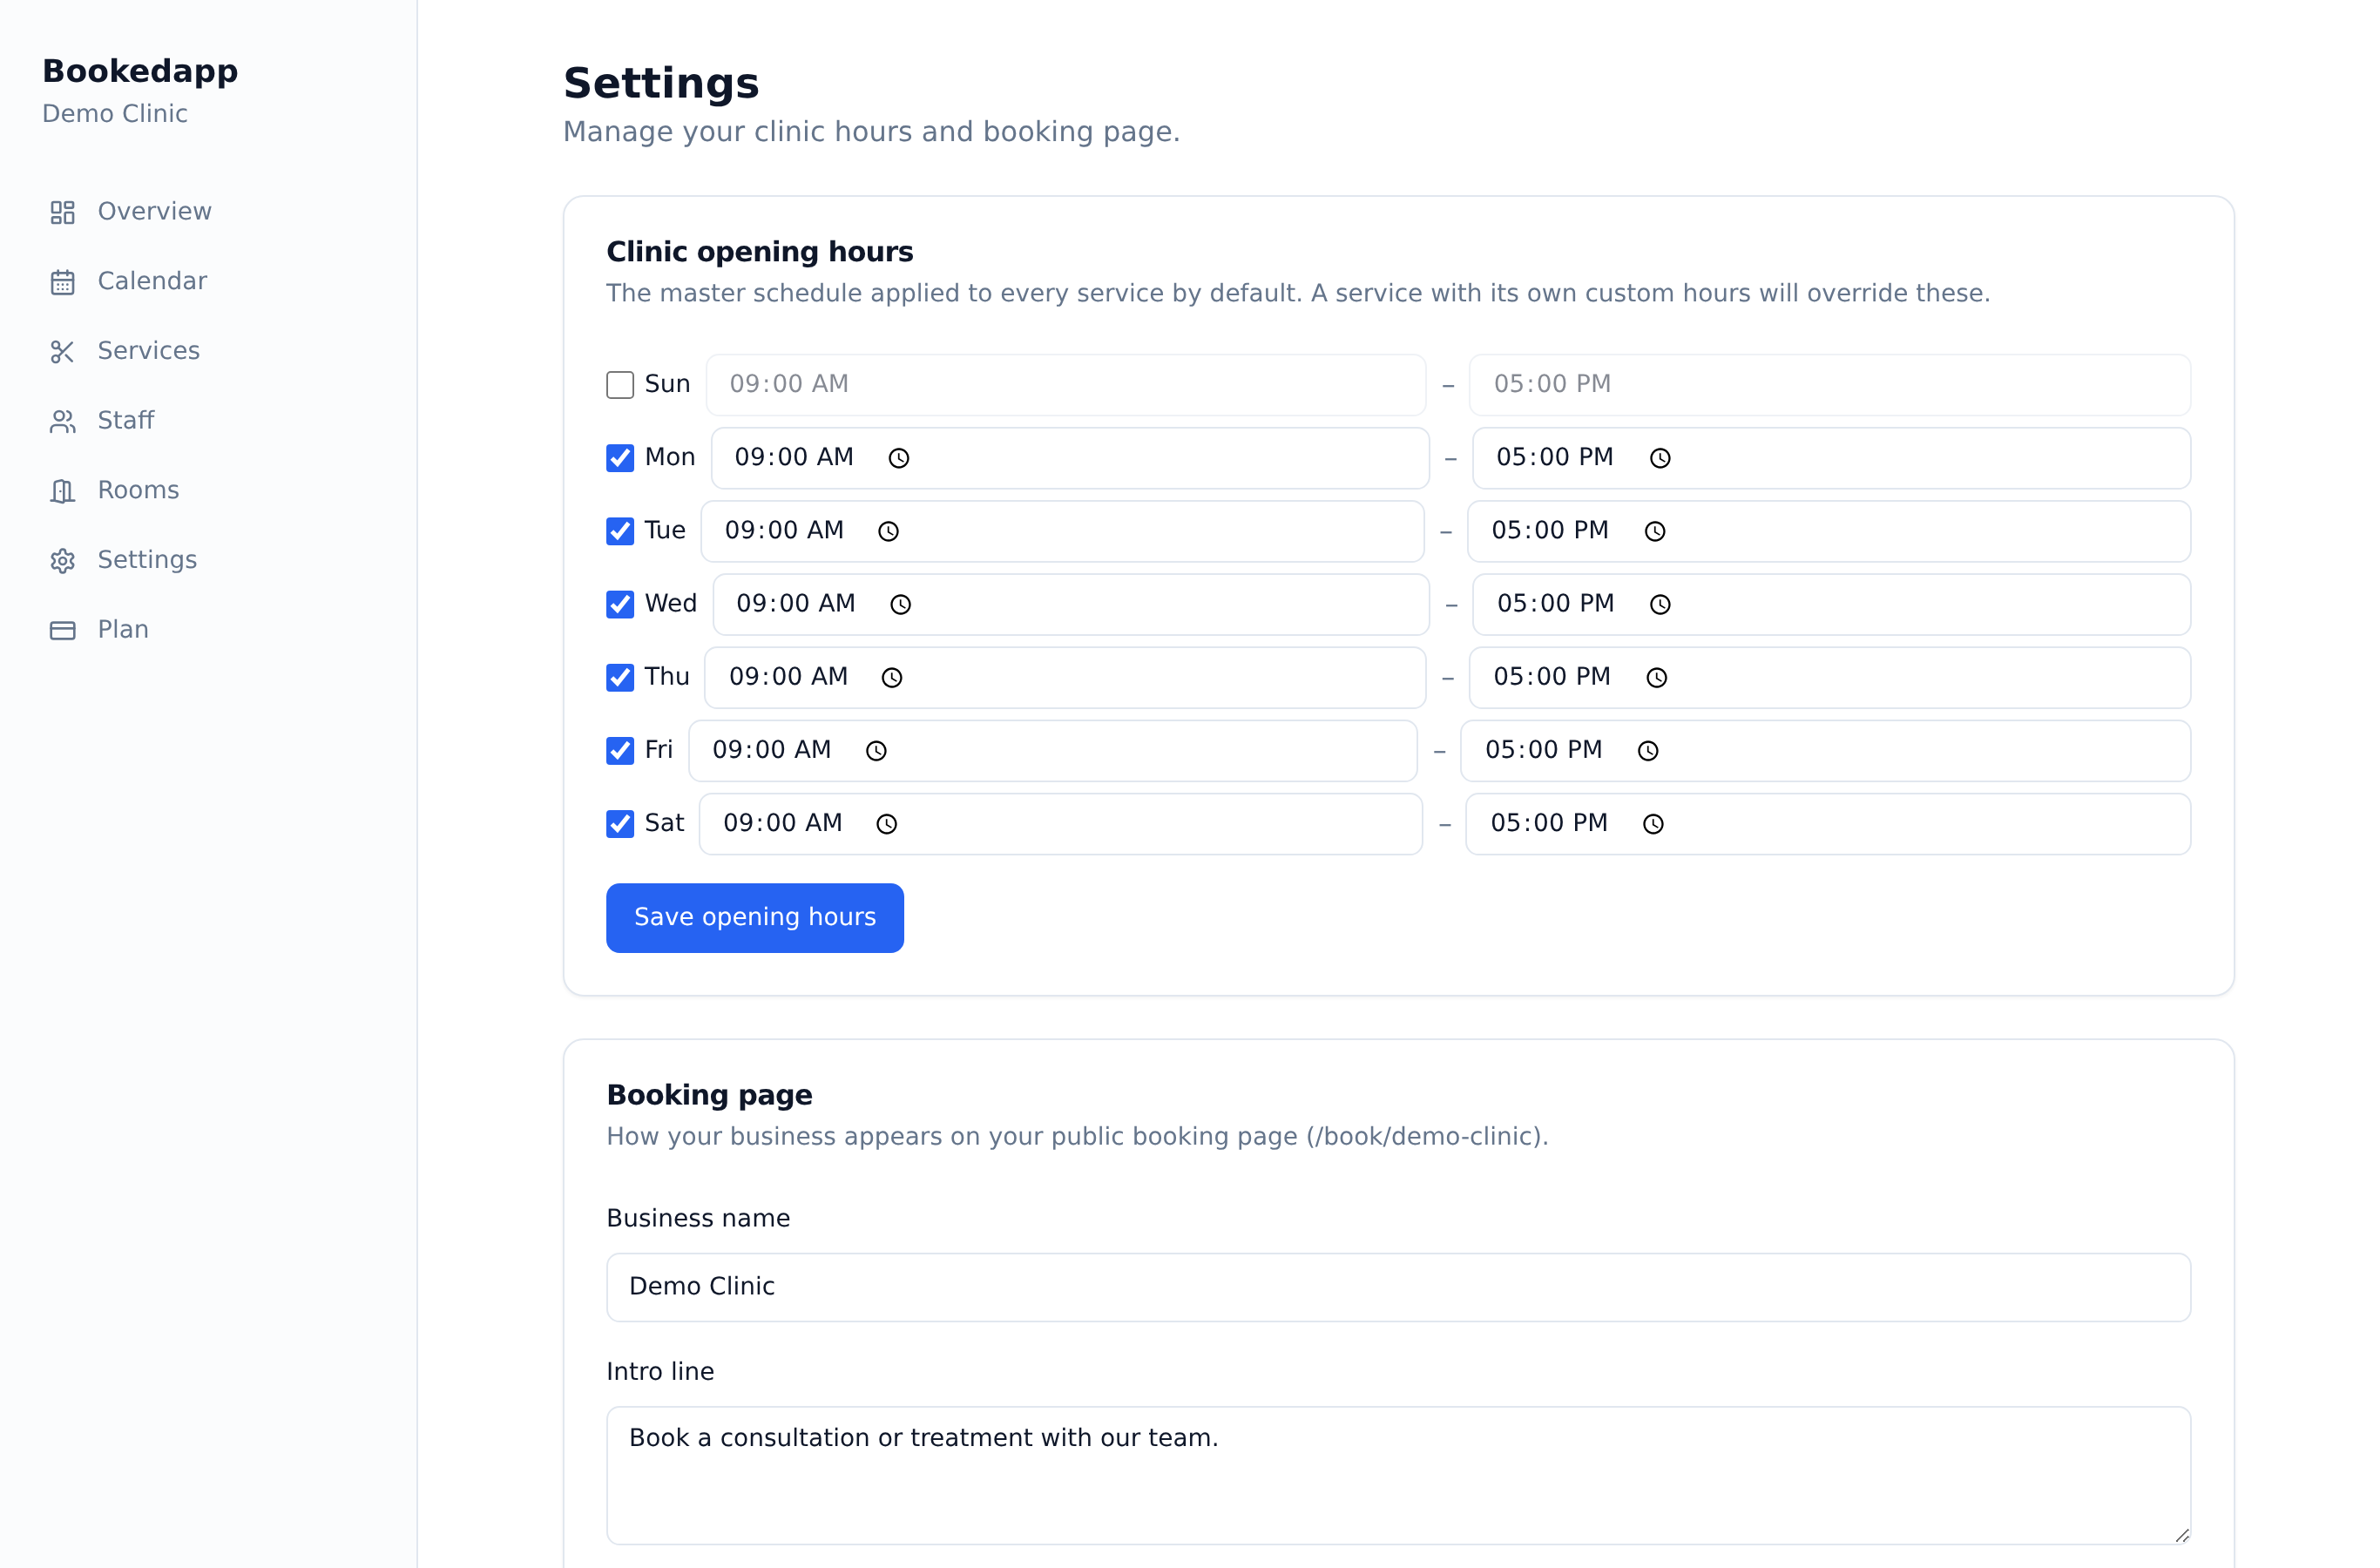Open time picker clock for Mon opening time
The height and width of the screenshot is (1568, 2380).
[899, 458]
